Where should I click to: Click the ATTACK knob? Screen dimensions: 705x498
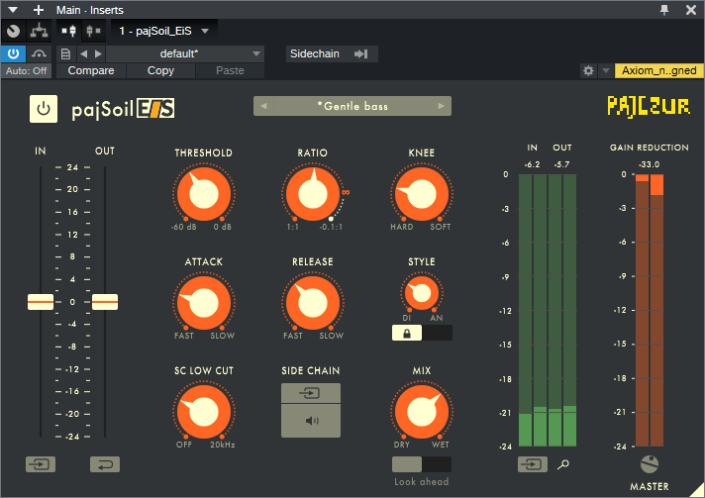click(204, 303)
